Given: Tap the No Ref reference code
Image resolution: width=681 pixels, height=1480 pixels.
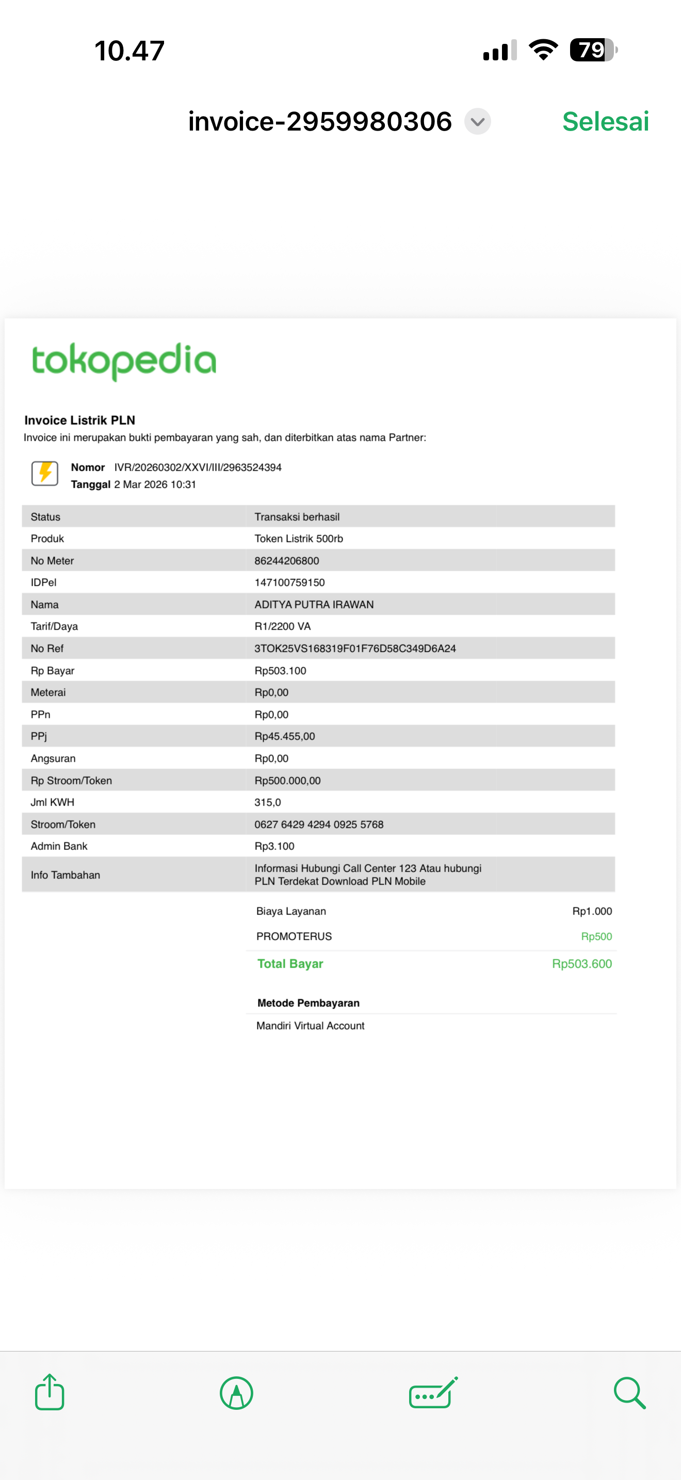Looking at the screenshot, I should (355, 649).
